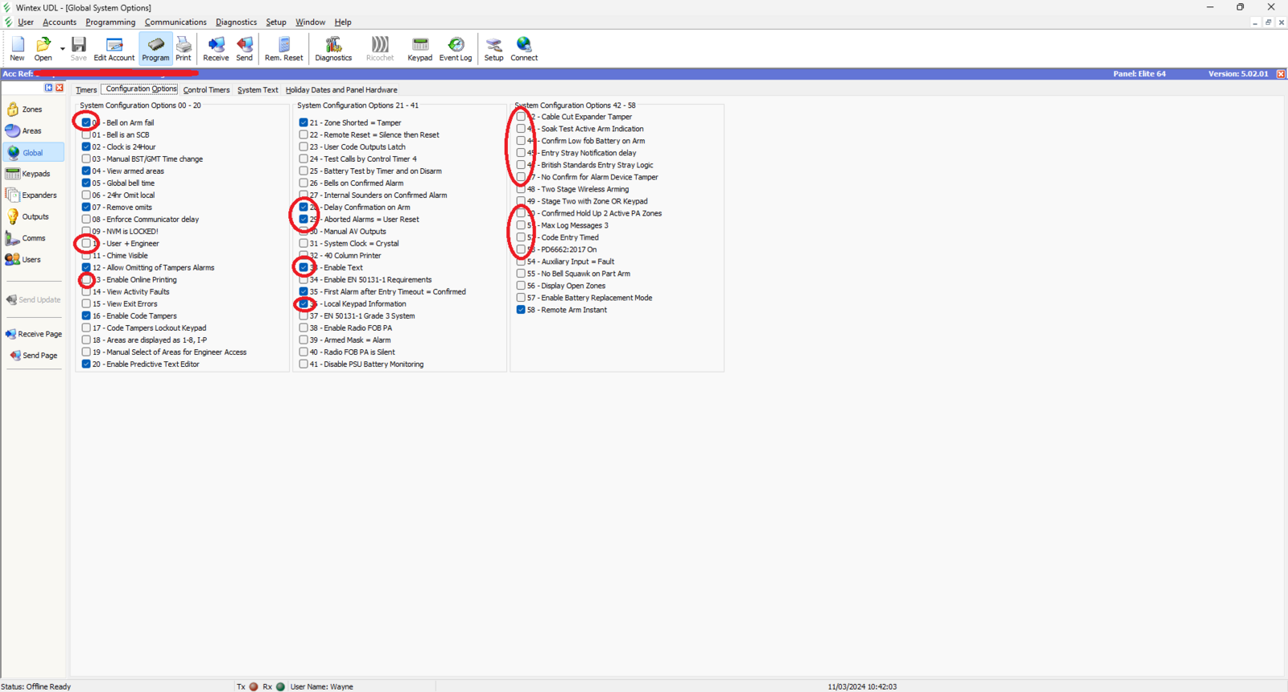Uncheck '58 - Remote Arm Instant'

pos(521,310)
